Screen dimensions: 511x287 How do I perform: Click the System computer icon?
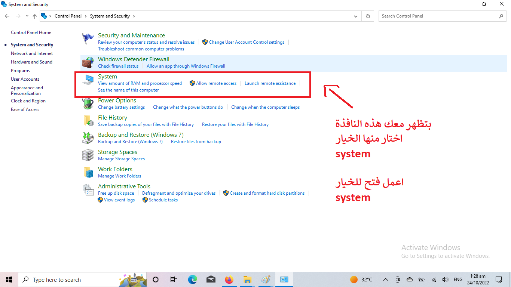pyautogui.click(x=88, y=80)
